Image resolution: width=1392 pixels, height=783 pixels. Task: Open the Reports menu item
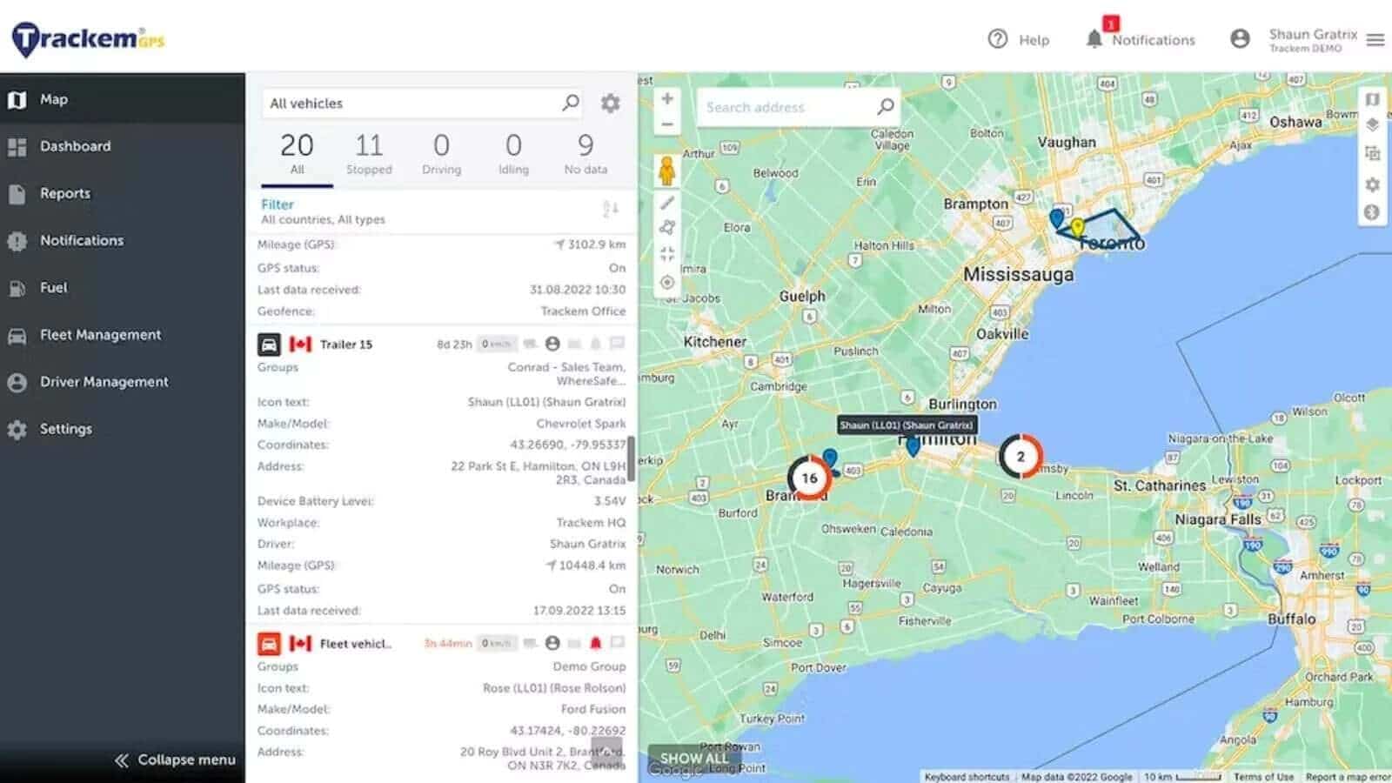pos(122,193)
